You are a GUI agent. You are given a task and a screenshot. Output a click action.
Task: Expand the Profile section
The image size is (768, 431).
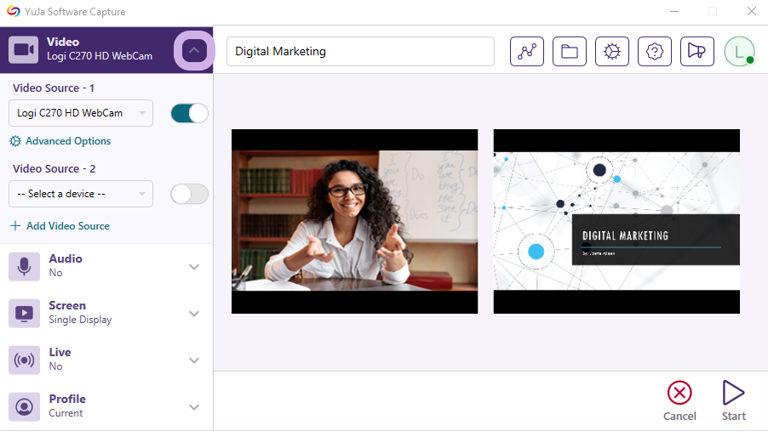[x=193, y=407]
